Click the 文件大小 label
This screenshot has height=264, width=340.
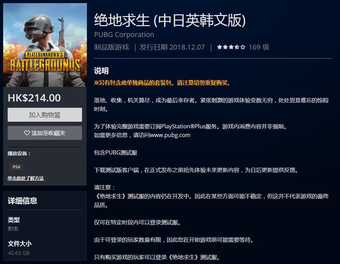[x=20, y=244]
